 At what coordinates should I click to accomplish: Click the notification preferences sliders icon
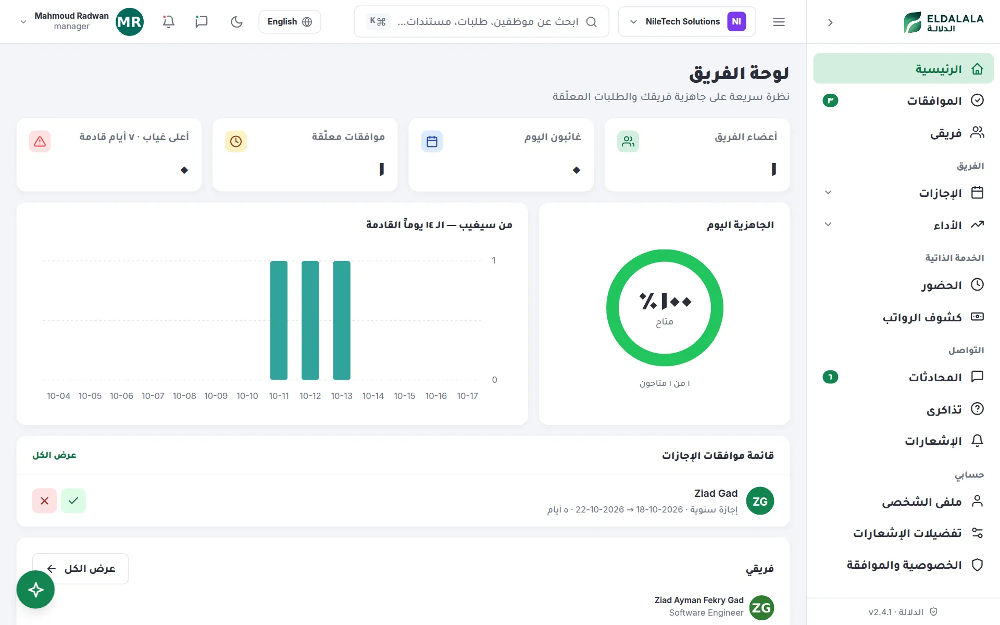977,533
